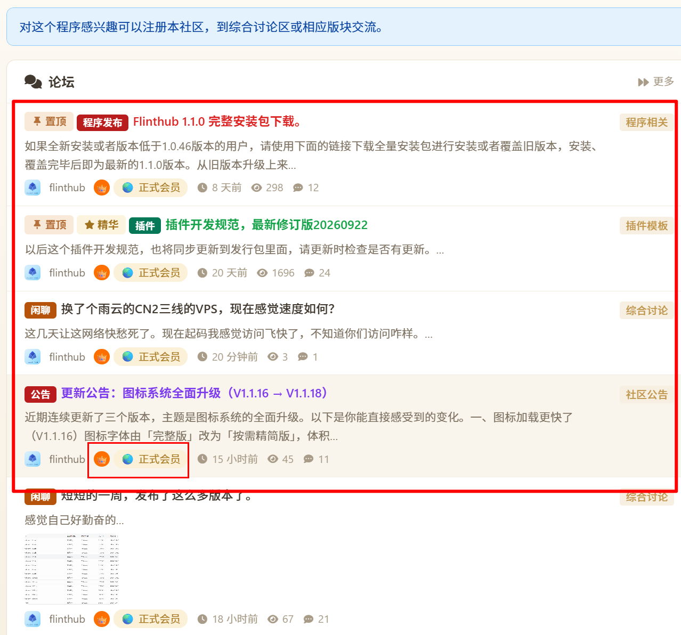Click the clock icon beside 20 分钟前
Viewport: 681px width, 635px height.
pyautogui.click(x=202, y=357)
